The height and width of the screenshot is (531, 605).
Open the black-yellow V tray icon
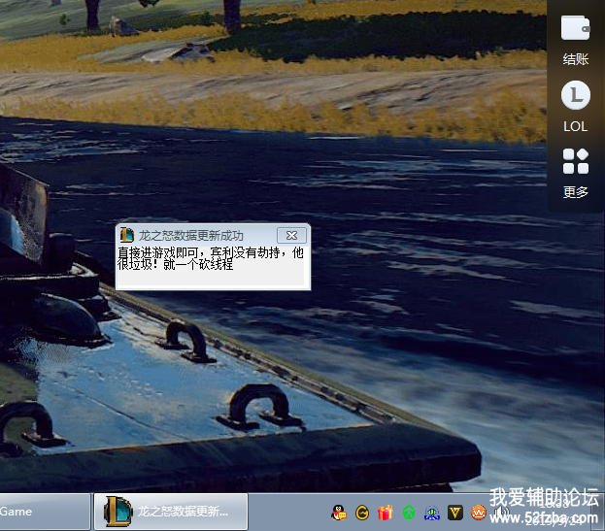455,513
